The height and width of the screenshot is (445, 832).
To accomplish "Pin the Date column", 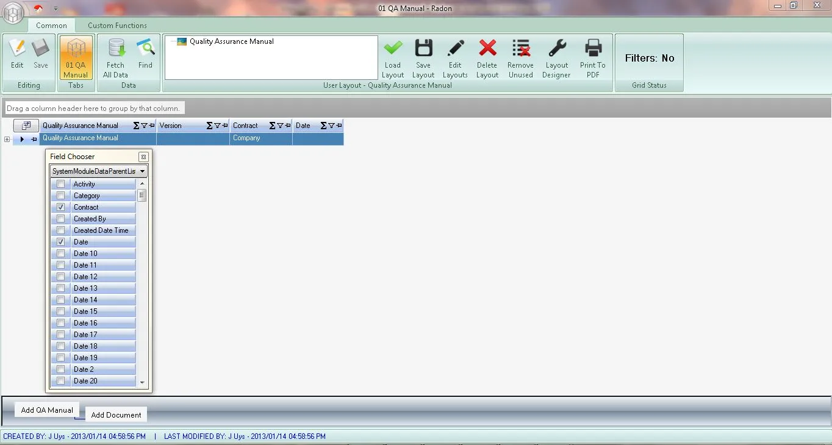I will coord(339,126).
